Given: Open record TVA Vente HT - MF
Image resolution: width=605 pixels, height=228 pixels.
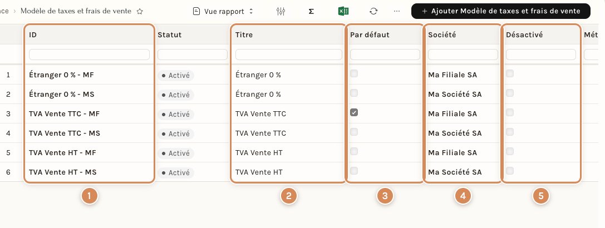Looking at the screenshot, I should point(62,153).
